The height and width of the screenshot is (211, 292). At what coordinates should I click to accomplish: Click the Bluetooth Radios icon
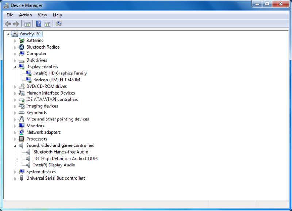pyautogui.click(x=22, y=47)
